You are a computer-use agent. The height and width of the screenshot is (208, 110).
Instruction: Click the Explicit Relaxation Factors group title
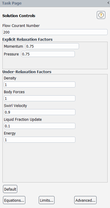pyautogui.click(x=27, y=39)
